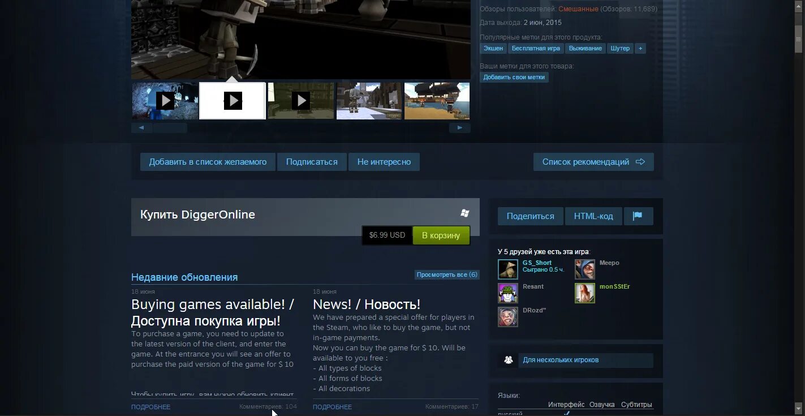Click the thumbnail strip scroll handle

170,128
